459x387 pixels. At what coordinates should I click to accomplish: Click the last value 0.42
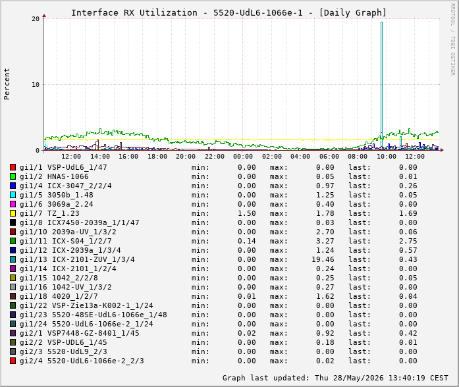pyautogui.click(x=408, y=333)
